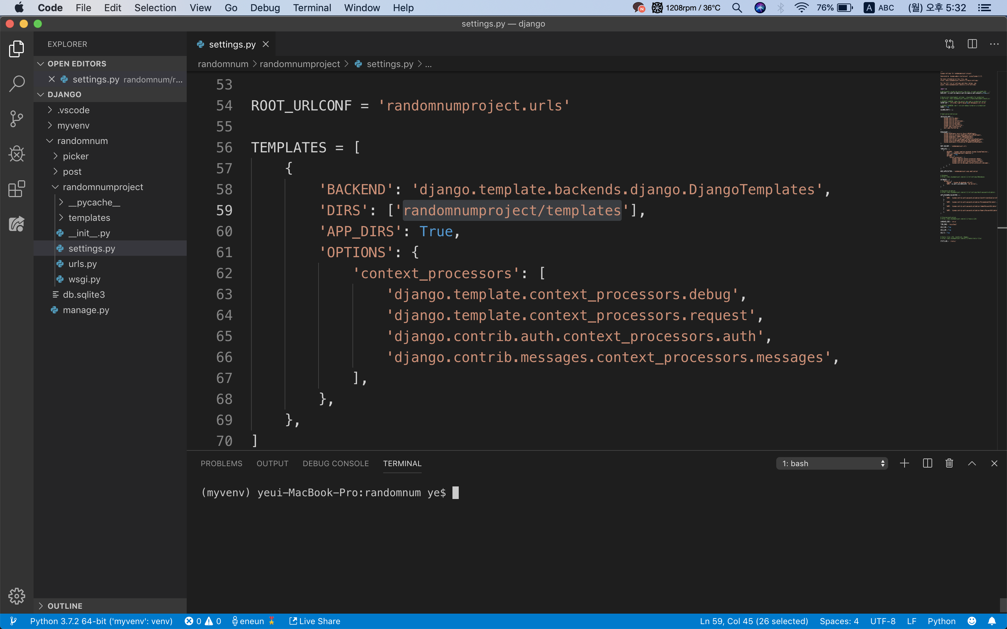Click the kill terminal trash icon
This screenshot has height=629, width=1007.
(x=949, y=463)
